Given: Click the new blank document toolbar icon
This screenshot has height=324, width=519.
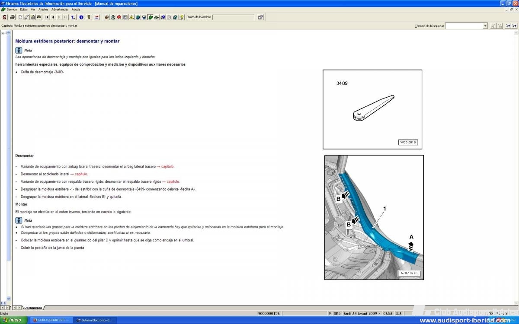Looking at the screenshot, I should pos(20,17).
